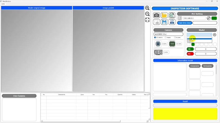Click the zoom in magnifier icon

(147, 8)
